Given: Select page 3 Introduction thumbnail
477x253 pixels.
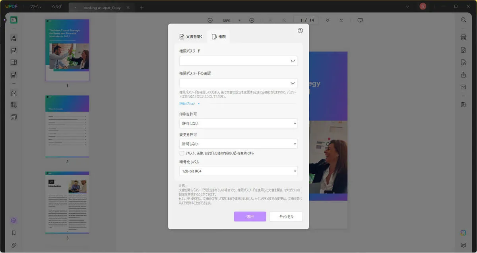Looking at the screenshot, I should pos(67,202).
